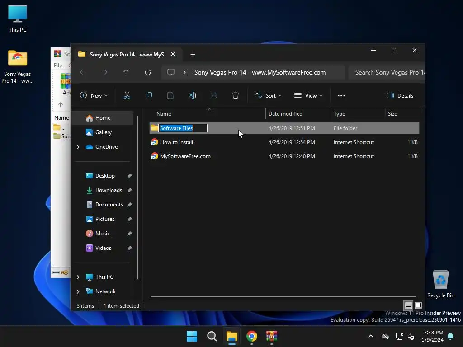Sort by the Type column header
The width and height of the screenshot is (463, 347).
pos(339,114)
